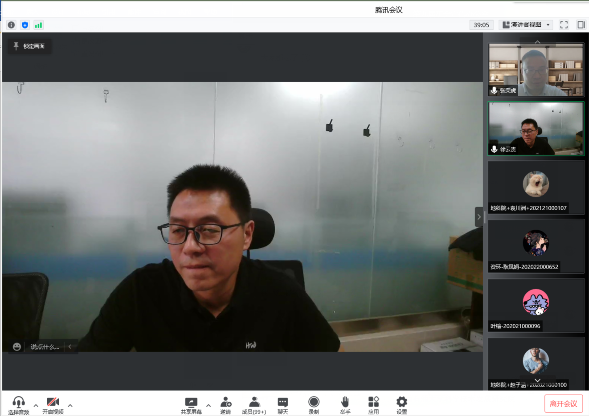Open the 演讲者视图 view dropdown
This screenshot has height=416, width=589.
pos(526,25)
